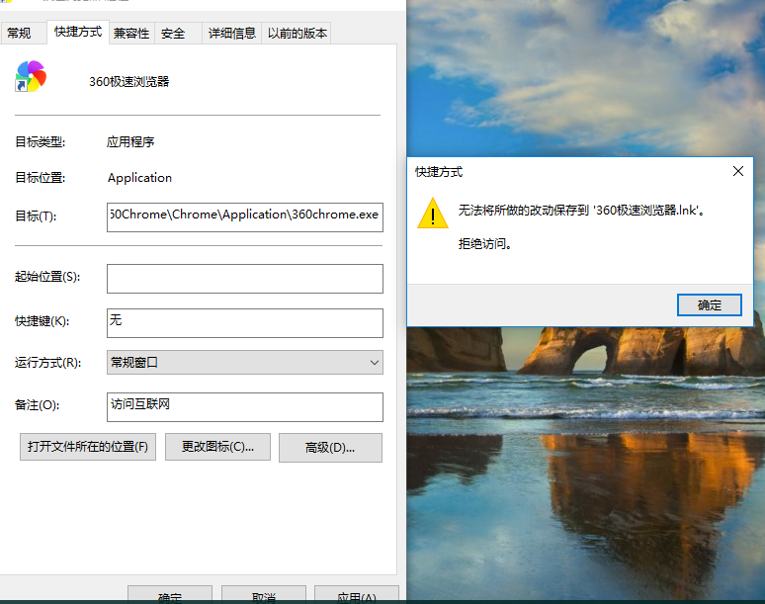
Task: Switch to the 常规 tab
Action: coord(20,34)
